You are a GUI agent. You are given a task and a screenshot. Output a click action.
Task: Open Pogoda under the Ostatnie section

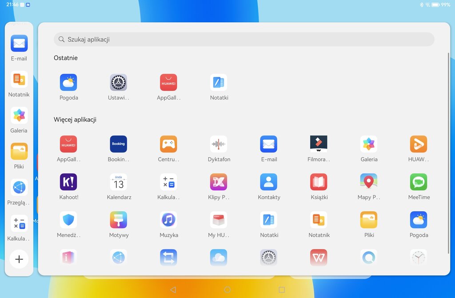click(68, 82)
